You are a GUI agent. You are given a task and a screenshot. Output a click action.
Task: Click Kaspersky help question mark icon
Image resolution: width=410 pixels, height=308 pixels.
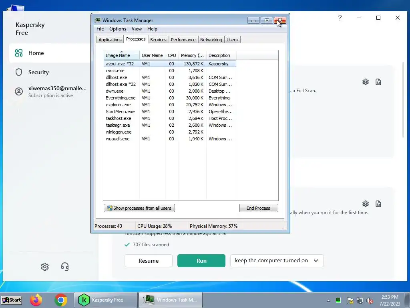click(340, 18)
